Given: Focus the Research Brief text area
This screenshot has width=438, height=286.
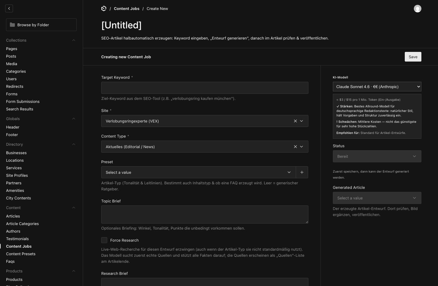Looking at the screenshot, I should [205, 282].
